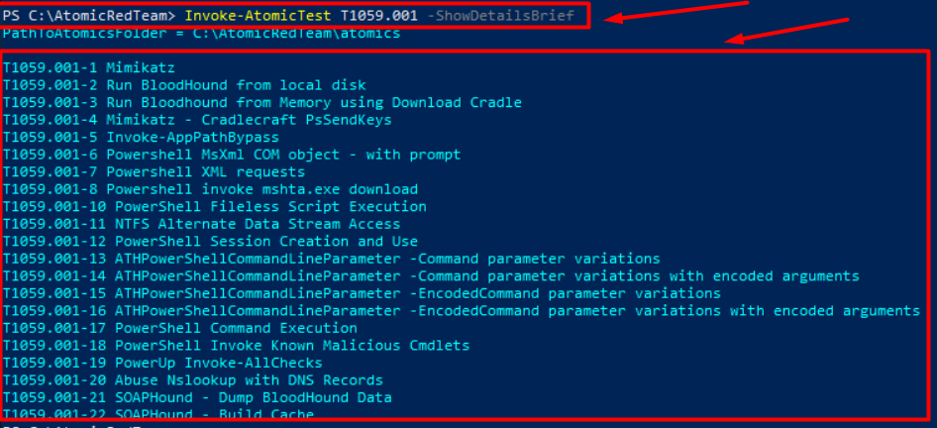Viewport: 937px width, 428px height.
Task: Click Powershell MsXml COM object line
Action: (x=232, y=155)
